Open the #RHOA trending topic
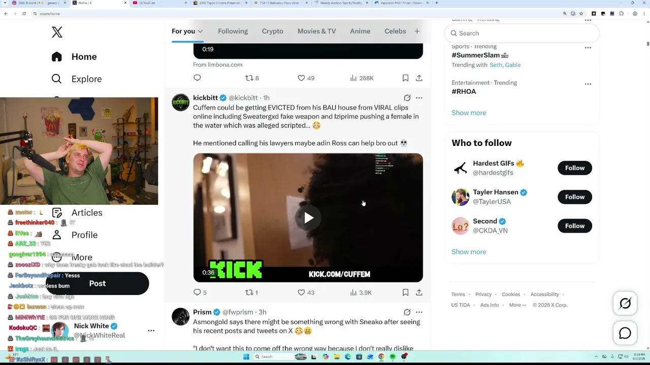 coord(464,92)
